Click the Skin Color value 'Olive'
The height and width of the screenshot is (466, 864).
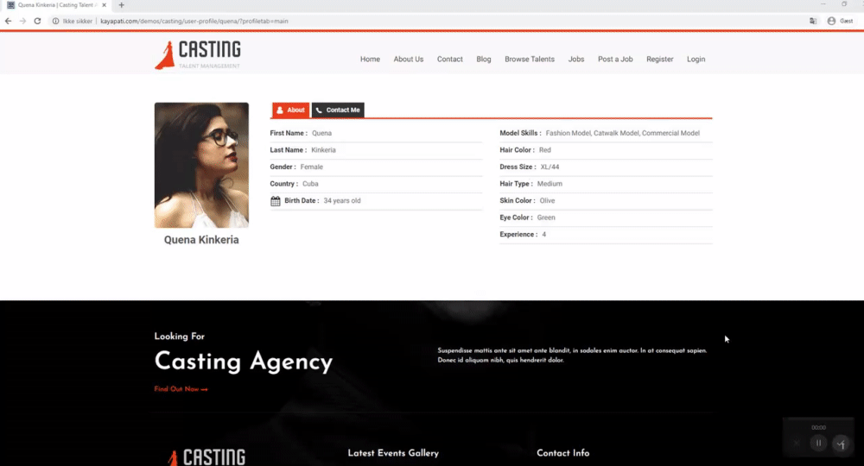point(547,201)
